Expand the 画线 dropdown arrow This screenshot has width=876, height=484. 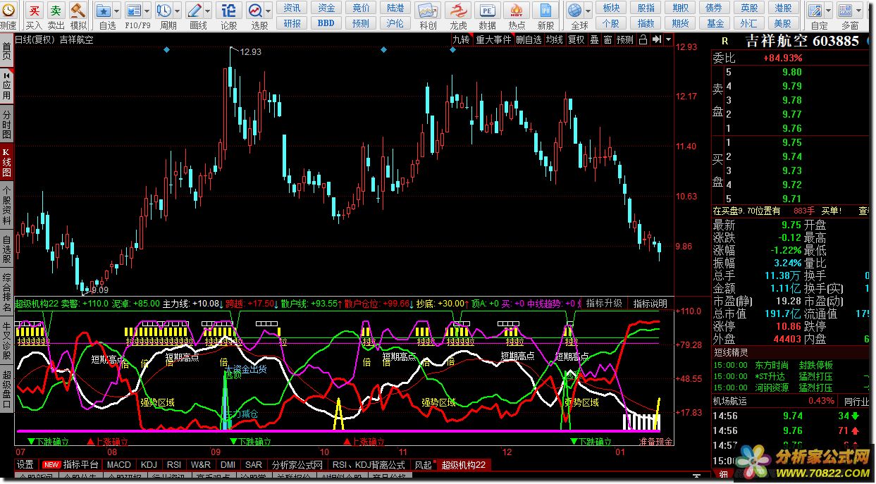[x=208, y=11]
